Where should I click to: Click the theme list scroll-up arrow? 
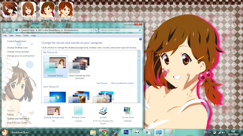(x=139, y=52)
